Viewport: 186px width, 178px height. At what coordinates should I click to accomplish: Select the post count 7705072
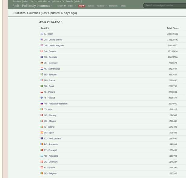point(172,63)
